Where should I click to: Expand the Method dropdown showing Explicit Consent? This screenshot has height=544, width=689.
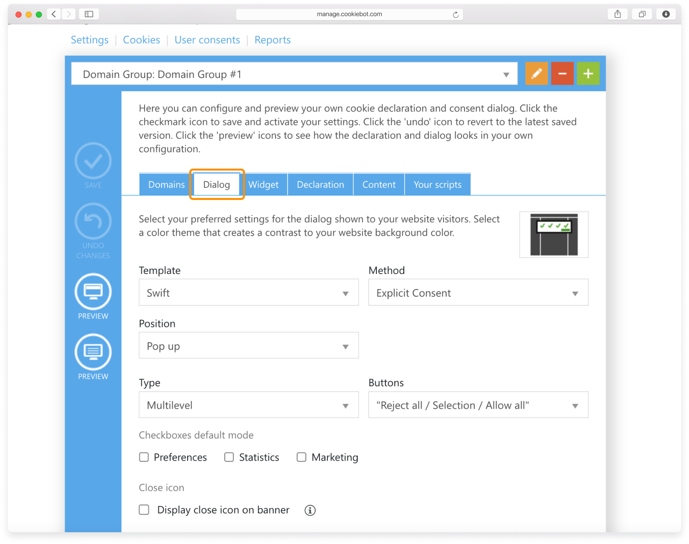478,293
